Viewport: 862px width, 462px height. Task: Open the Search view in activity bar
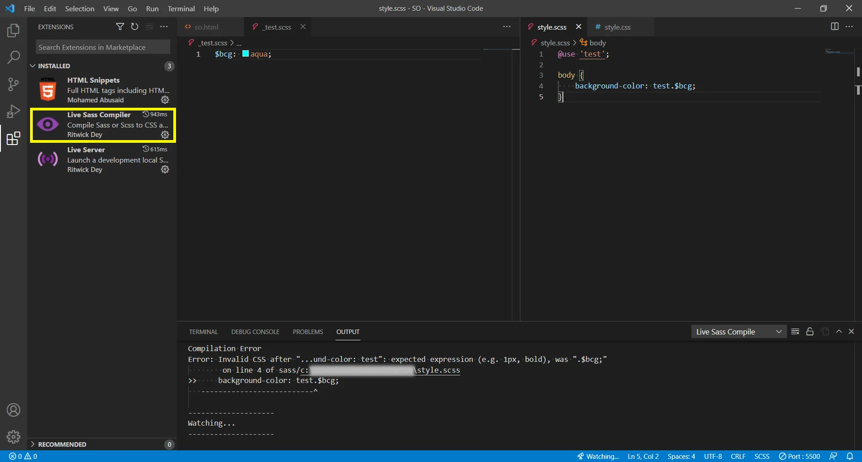pos(13,57)
